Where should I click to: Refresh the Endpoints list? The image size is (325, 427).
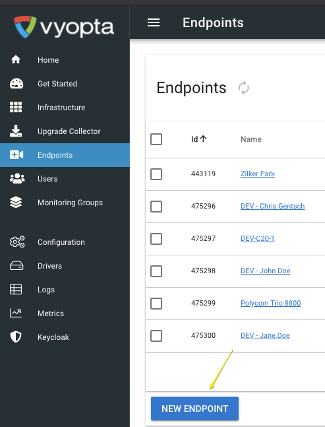point(244,88)
